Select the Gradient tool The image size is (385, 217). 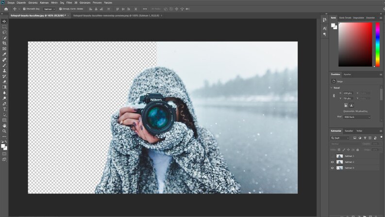coord(4,87)
